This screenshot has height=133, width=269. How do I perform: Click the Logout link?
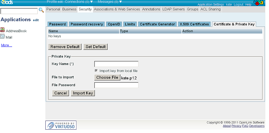coord(238,5)
